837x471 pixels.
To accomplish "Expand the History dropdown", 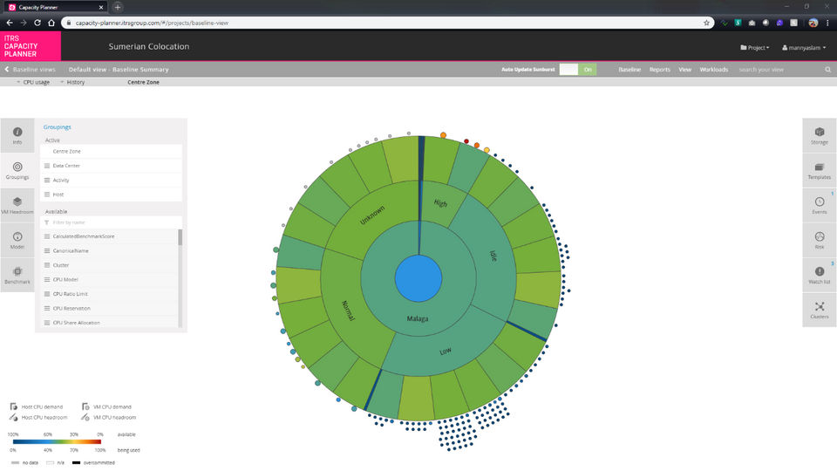I will pos(72,82).
